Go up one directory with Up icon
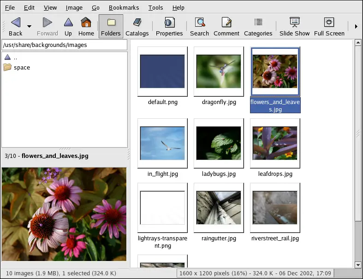The image size is (363, 279). [68, 23]
